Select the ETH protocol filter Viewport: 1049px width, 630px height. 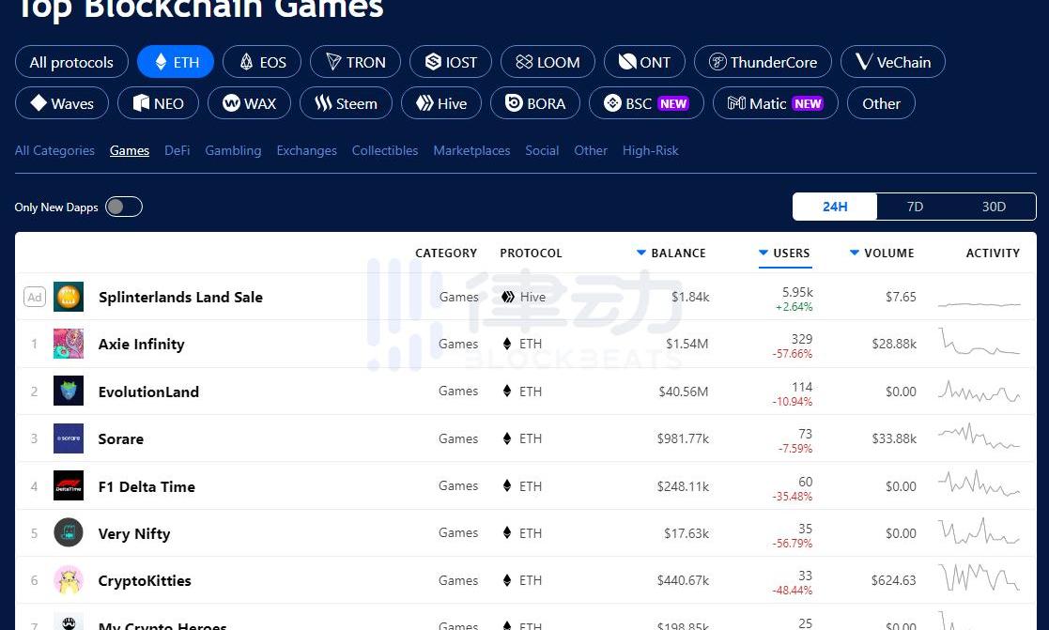pyautogui.click(x=176, y=62)
